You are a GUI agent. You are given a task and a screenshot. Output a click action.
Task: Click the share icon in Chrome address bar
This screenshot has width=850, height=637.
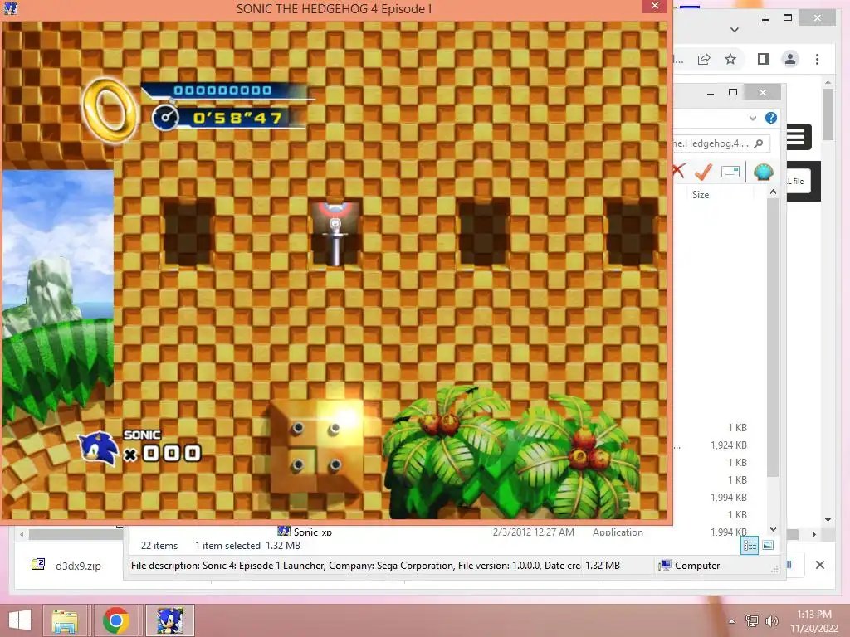[x=704, y=59]
